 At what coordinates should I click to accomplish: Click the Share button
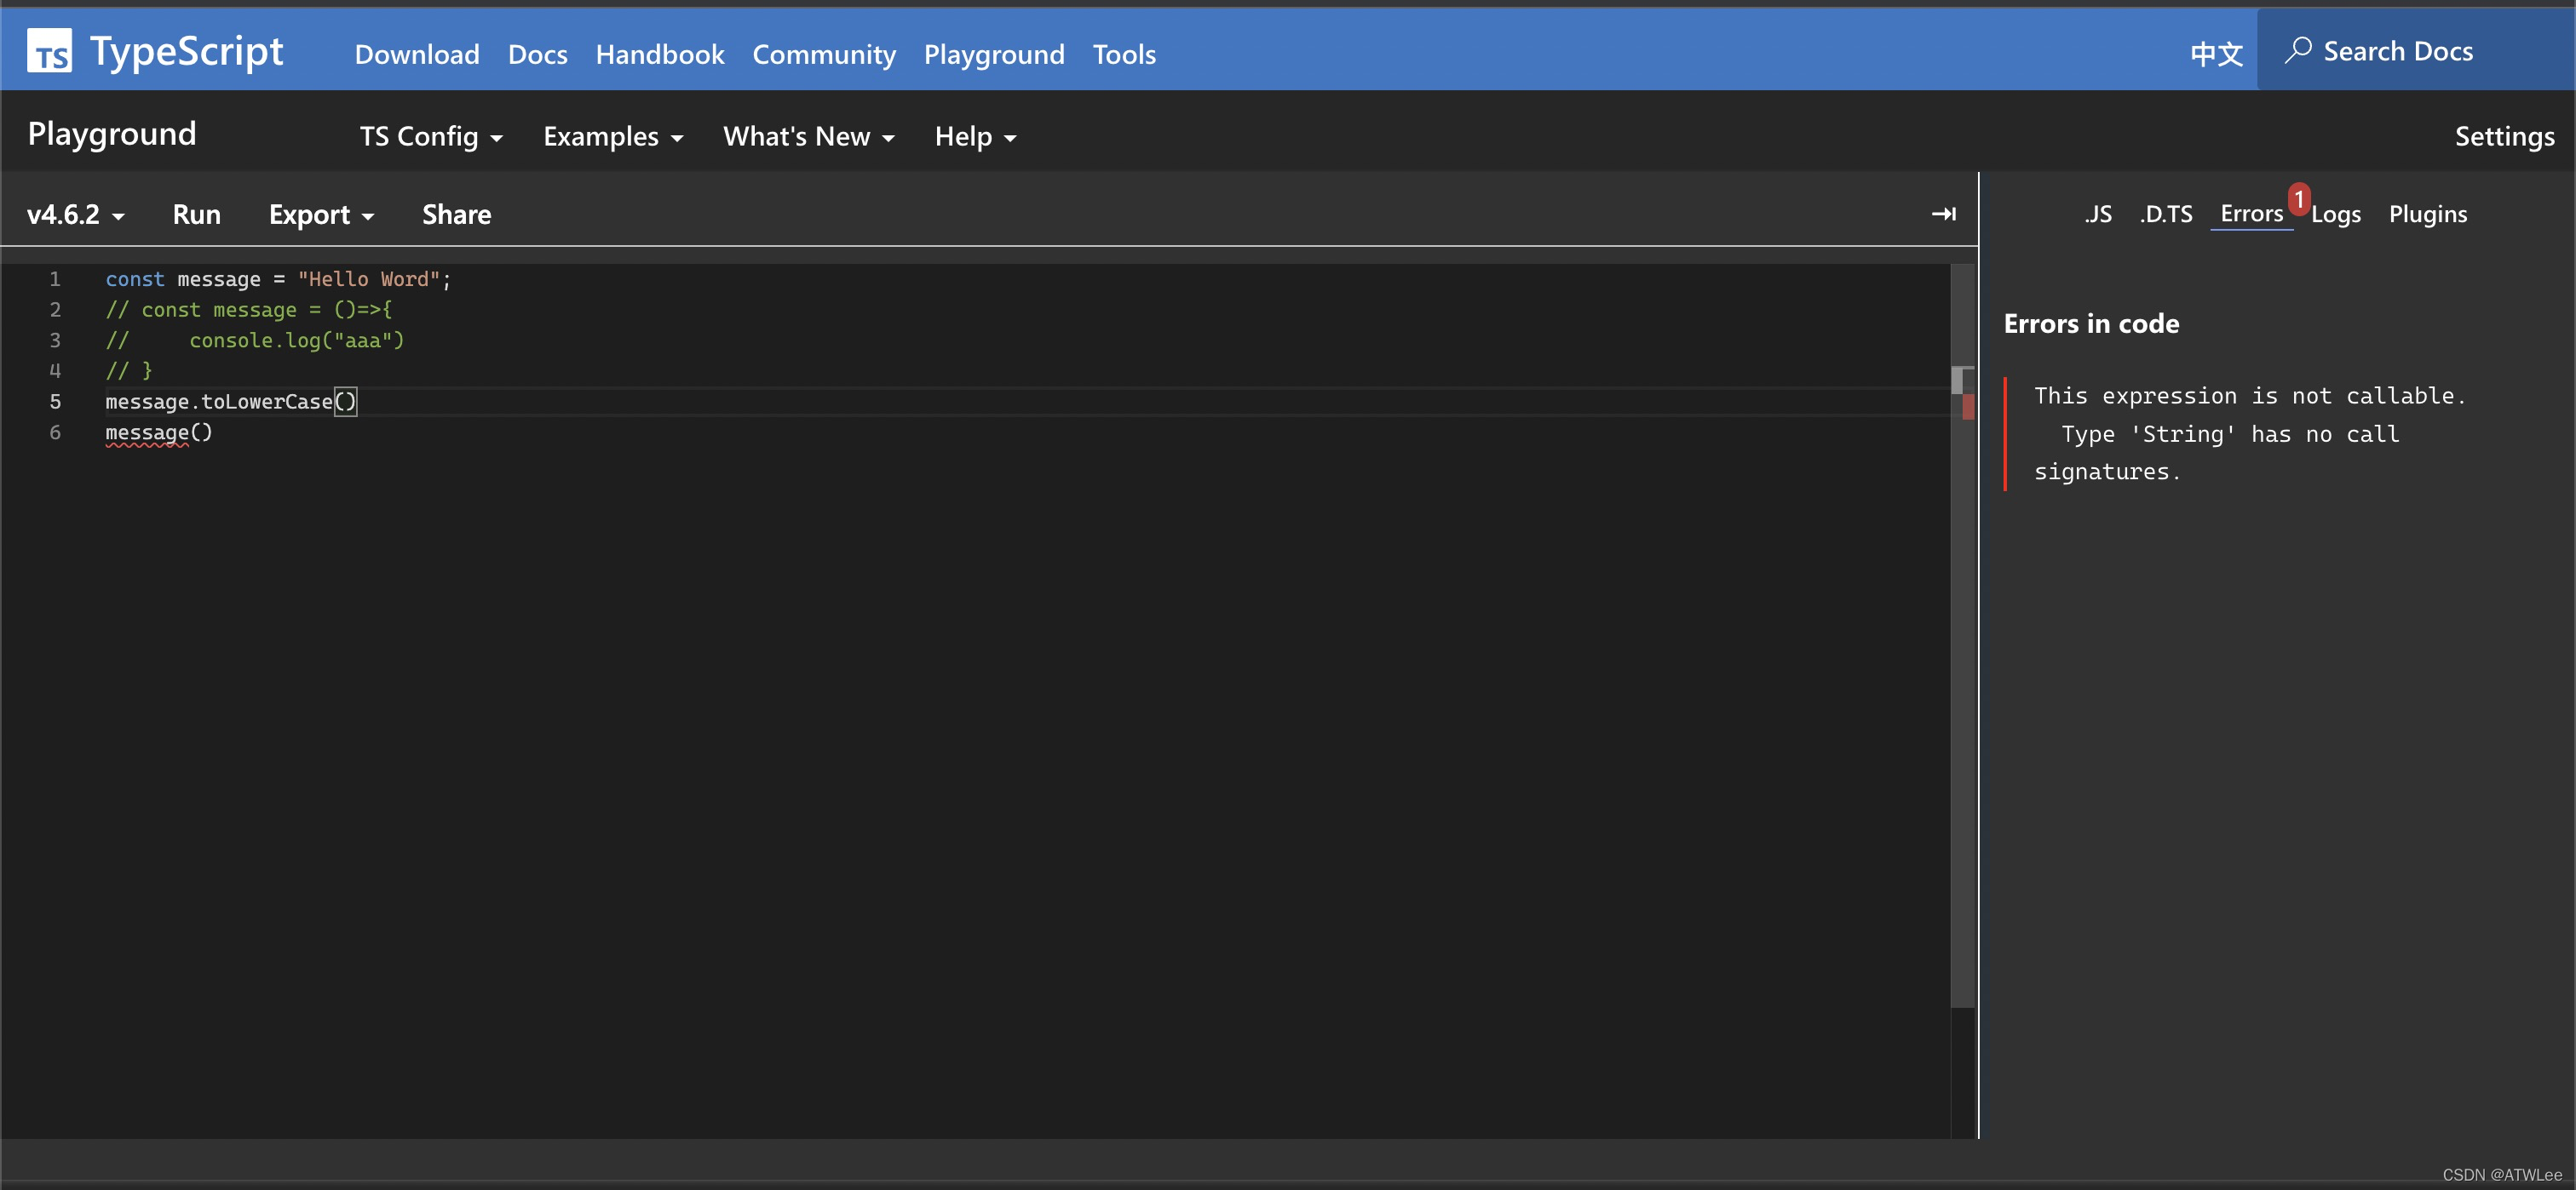[x=457, y=214]
